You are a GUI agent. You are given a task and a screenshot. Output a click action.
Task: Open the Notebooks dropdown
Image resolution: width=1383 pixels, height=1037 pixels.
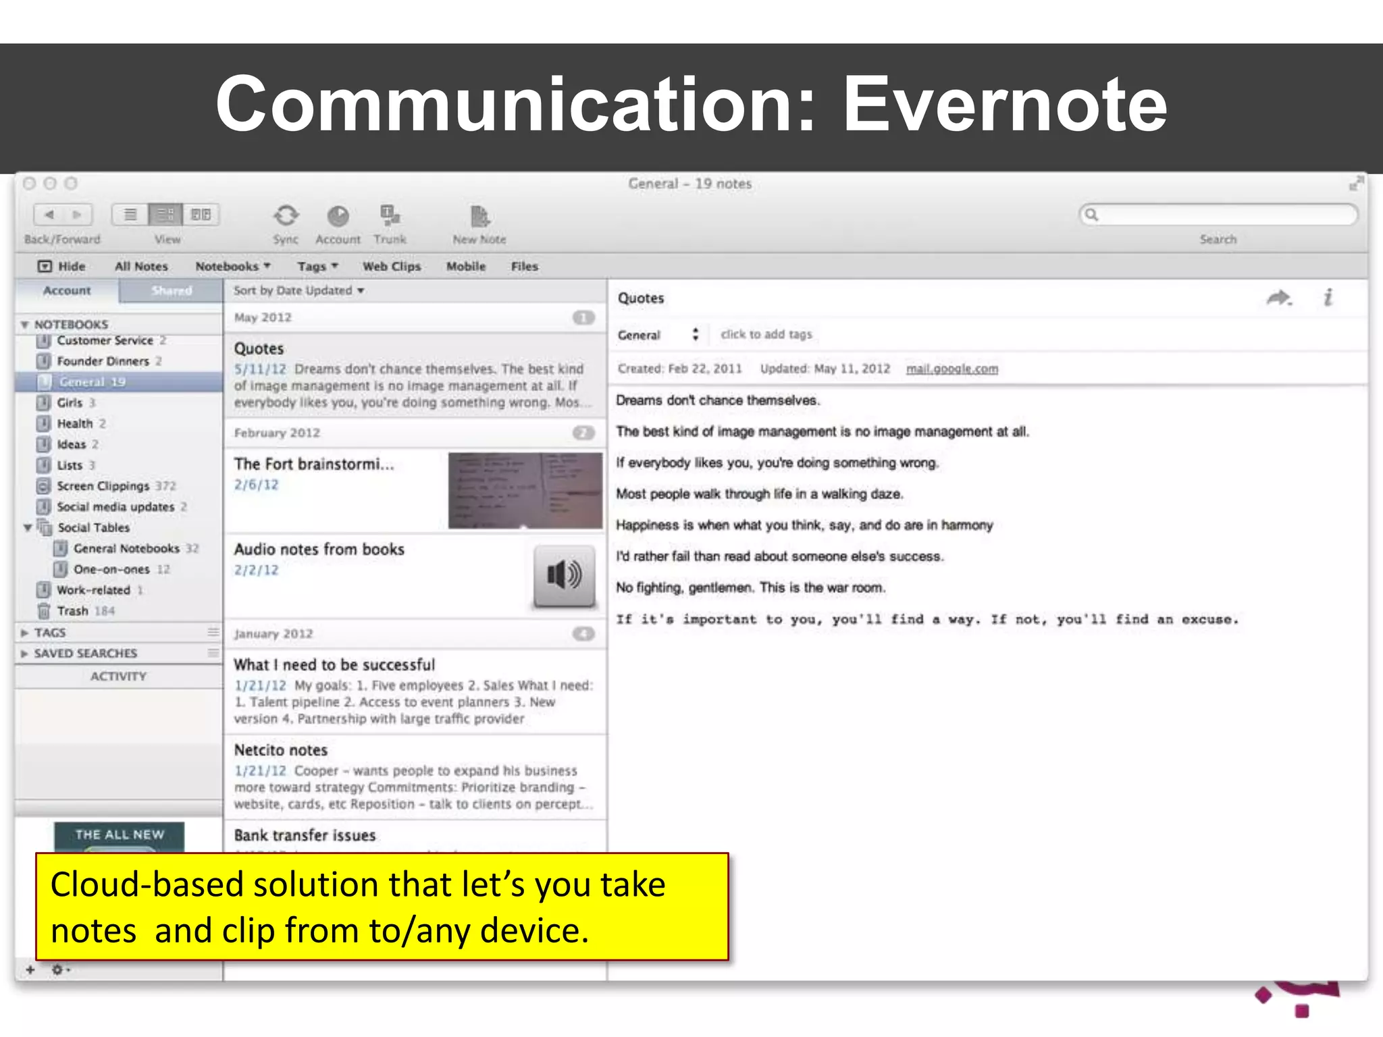pyautogui.click(x=233, y=267)
